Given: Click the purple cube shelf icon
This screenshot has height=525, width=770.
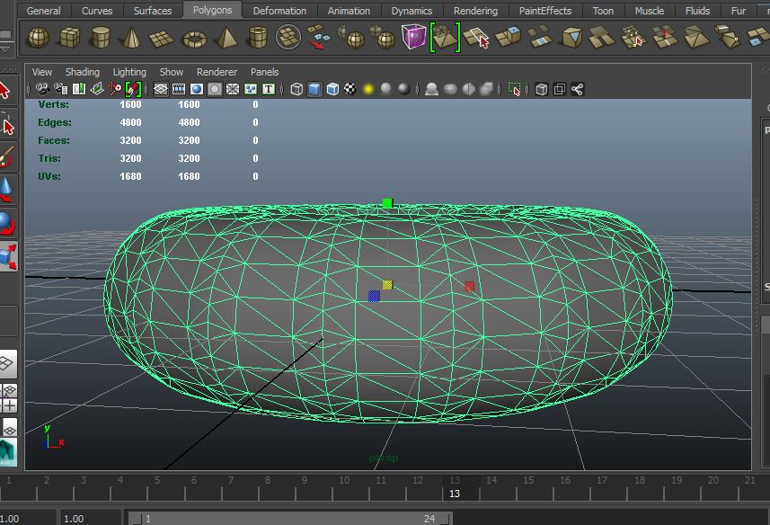Looking at the screenshot, I should 414,37.
